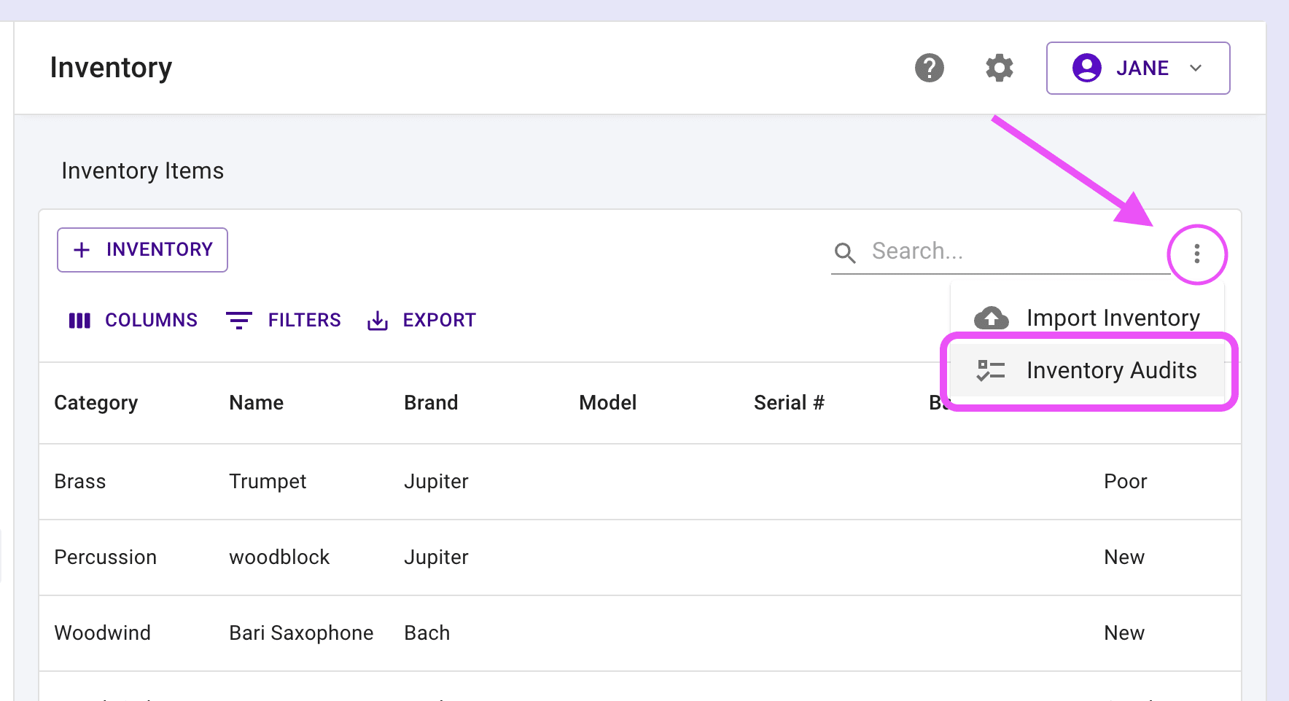Click New condition in the woodblock row
The width and height of the screenshot is (1289, 701).
[x=1124, y=557]
